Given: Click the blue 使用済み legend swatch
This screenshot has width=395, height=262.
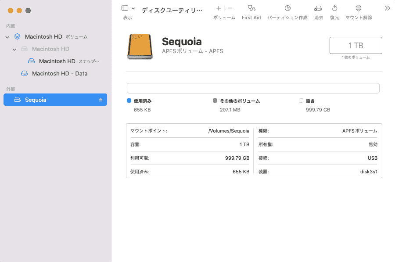Looking at the screenshot, I should [129, 100].
